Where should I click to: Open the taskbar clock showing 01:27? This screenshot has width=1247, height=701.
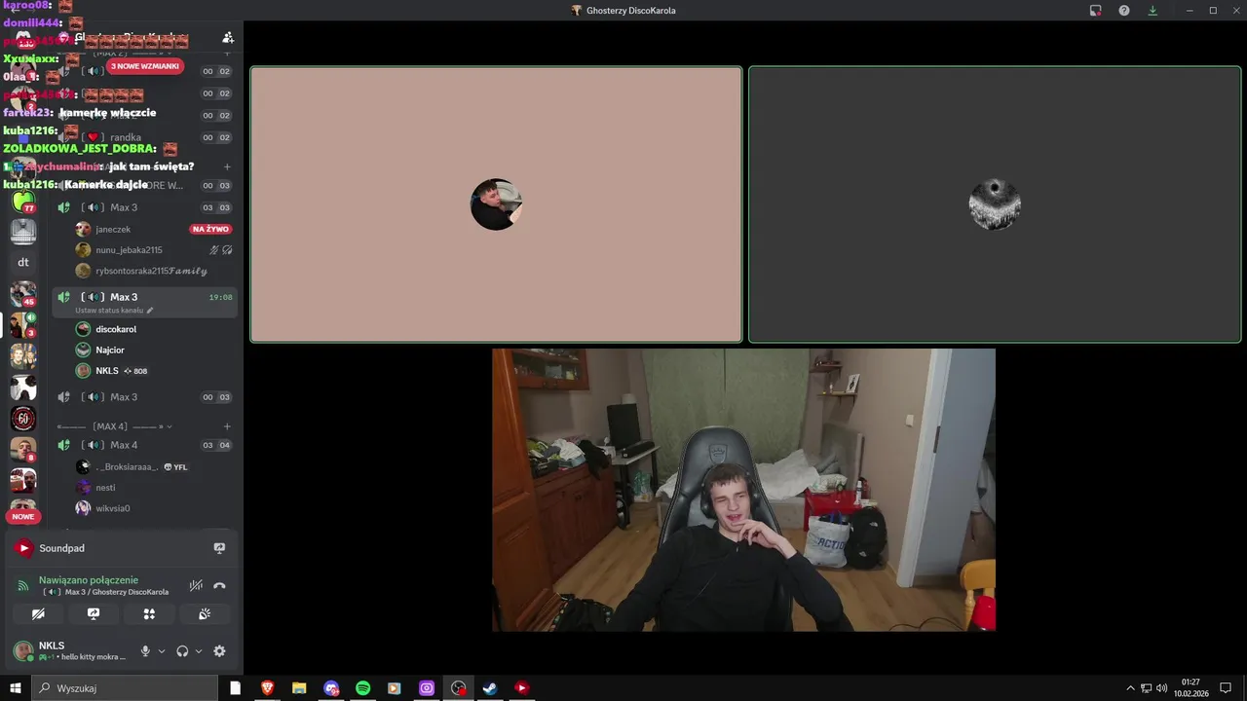point(1190,688)
